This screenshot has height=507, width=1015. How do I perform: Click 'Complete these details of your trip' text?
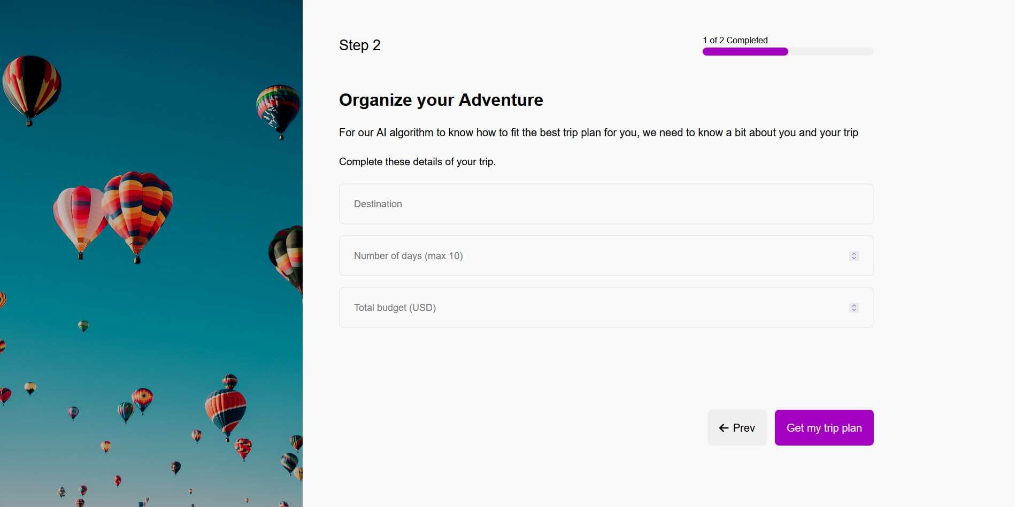(x=417, y=162)
